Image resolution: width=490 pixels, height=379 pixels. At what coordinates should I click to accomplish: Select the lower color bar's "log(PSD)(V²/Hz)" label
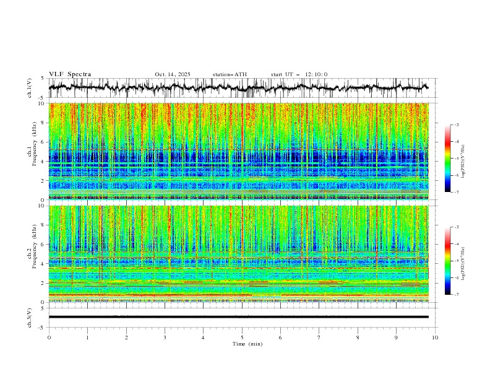[x=463, y=264]
